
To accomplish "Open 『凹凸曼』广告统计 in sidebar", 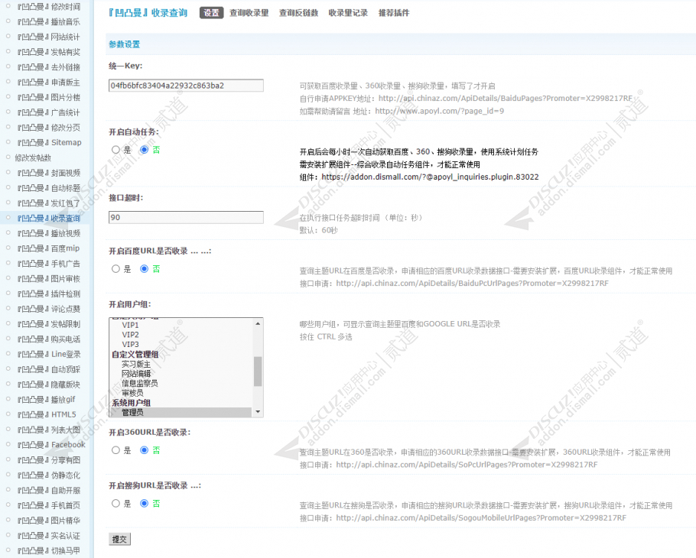I will [x=49, y=112].
